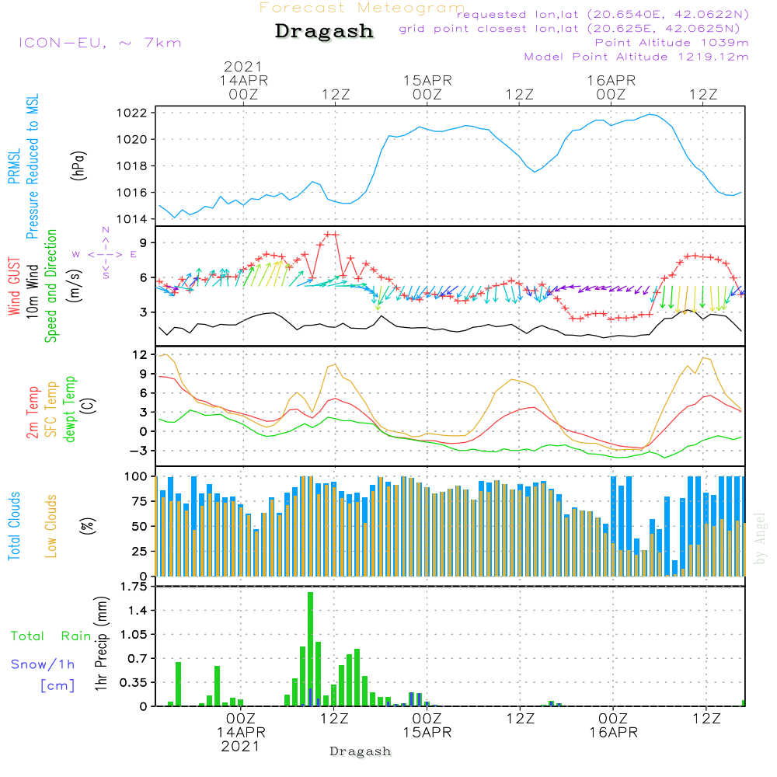Click the 'PRMSL' axis label

click(x=14, y=166)
